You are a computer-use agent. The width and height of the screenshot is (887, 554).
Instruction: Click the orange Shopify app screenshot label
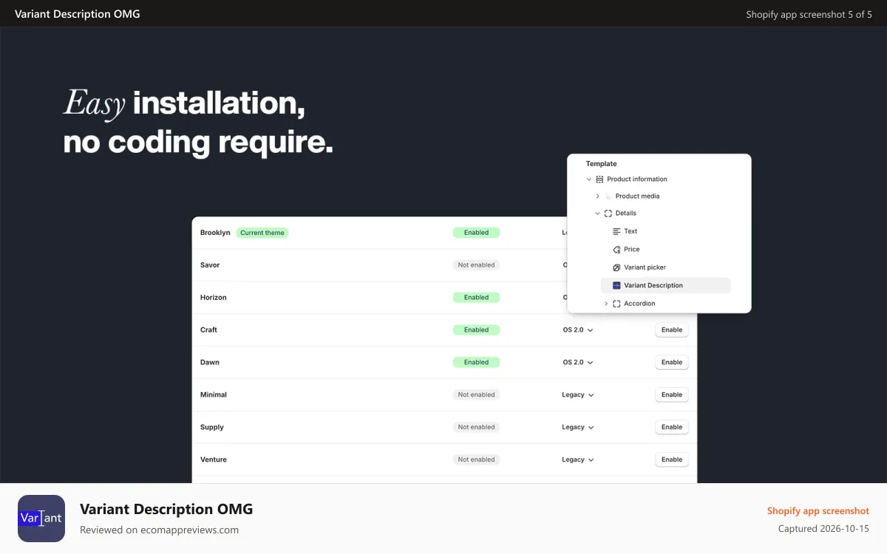tap(818, 511)
